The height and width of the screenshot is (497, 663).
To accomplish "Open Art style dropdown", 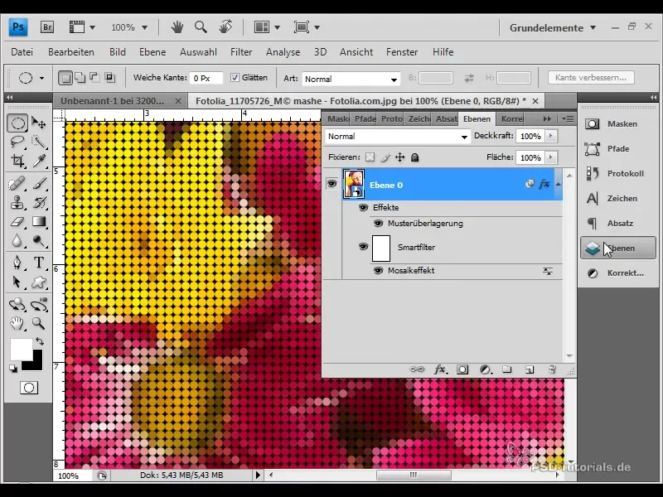I will 351,79.
